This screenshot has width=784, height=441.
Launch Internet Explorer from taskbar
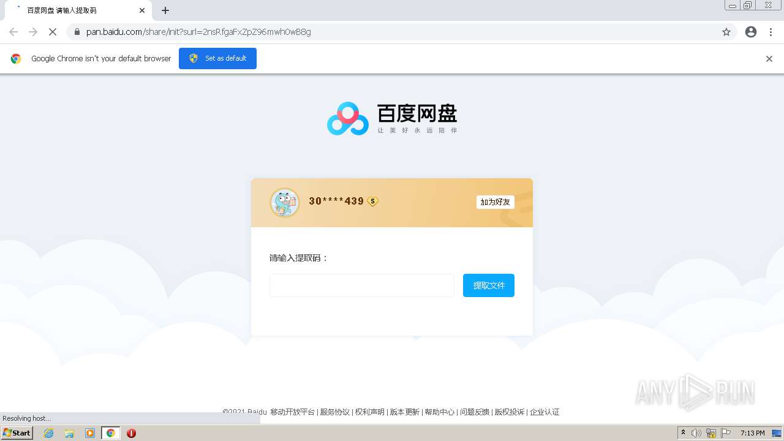[x=48, y=433]
